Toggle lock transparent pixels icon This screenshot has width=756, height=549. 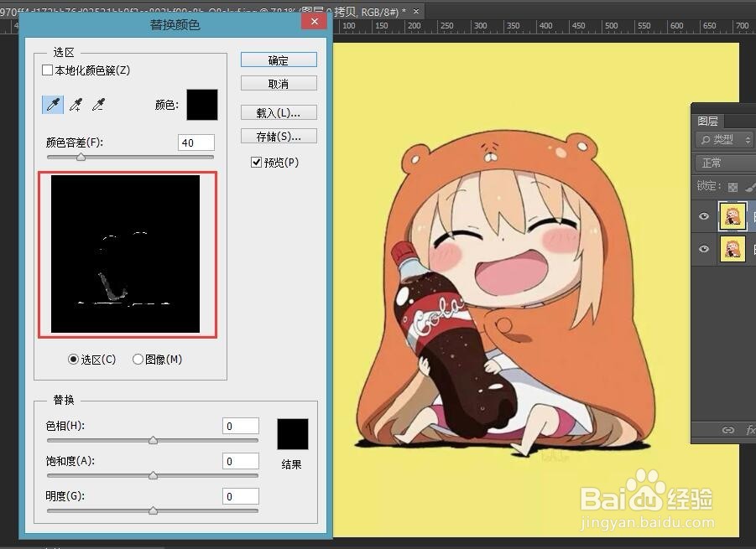pyautogui.click(x=733, y=186)
